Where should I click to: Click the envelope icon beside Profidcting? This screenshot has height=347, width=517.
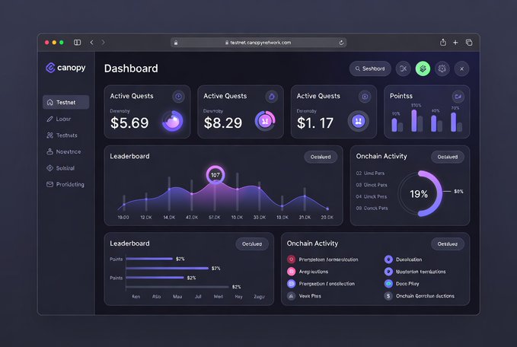pyautogui.click(x=49, y=184)
